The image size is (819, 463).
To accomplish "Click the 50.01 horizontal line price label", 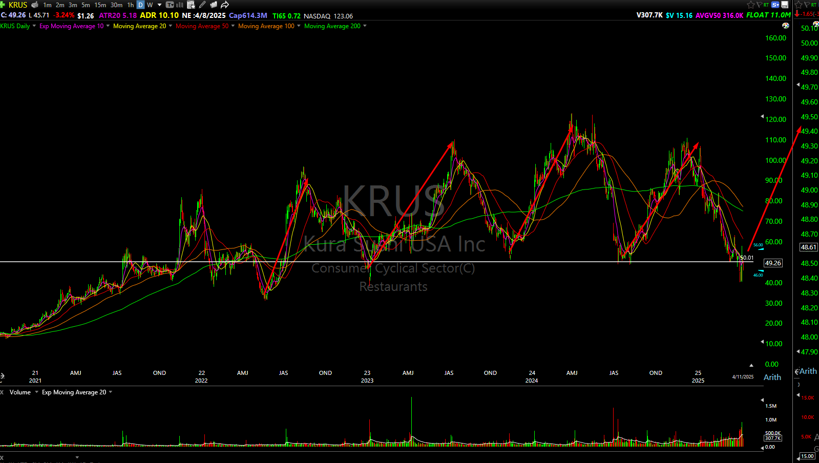I will pyautogui.click(x=747, y=258).
